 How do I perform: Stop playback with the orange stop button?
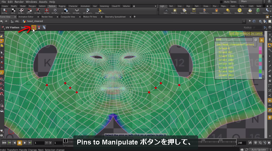(x=20, y=143)
